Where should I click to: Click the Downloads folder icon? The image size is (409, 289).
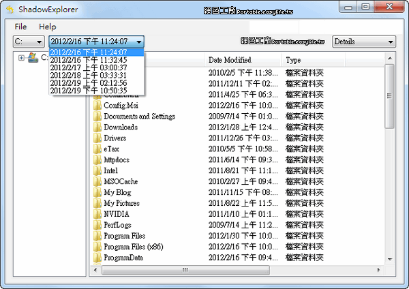point(97,127)
